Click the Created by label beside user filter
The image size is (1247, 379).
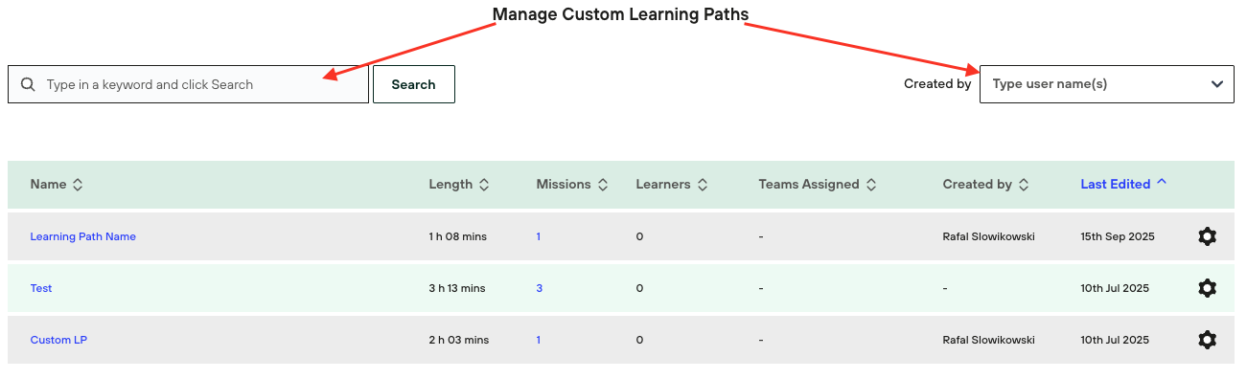pos(937,84)
